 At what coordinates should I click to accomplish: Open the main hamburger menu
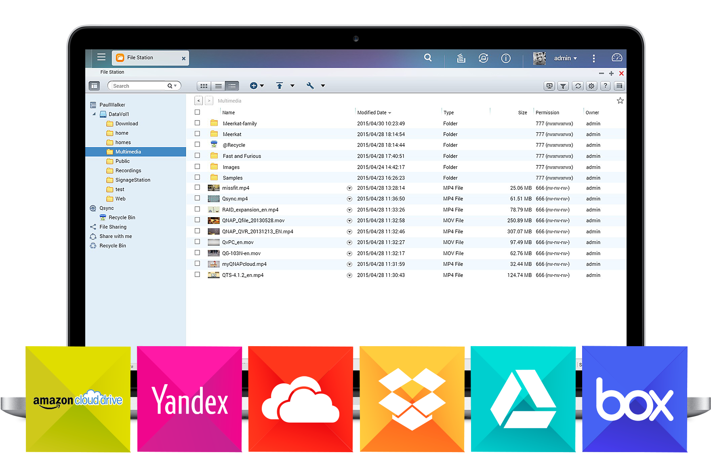(x=101, y=57)
